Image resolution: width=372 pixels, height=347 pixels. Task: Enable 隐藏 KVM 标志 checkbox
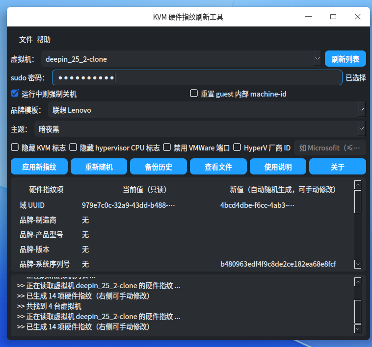[15, 147]
